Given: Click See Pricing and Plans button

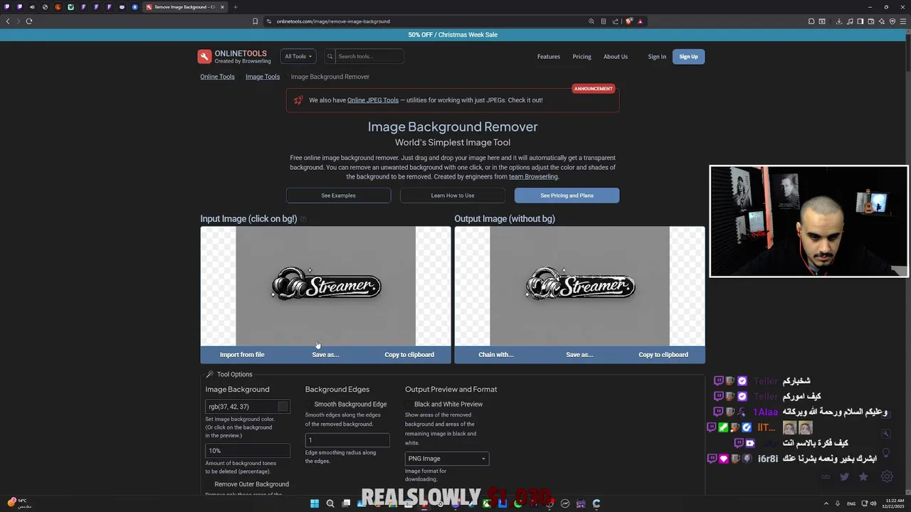Looking at the screenshot, I should click(567, 196).
